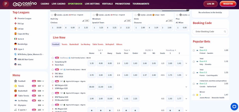The image size is (239, 112).
Task: Open the Total market dropdown
Action: pyautogui.click(x=127, y=50)
